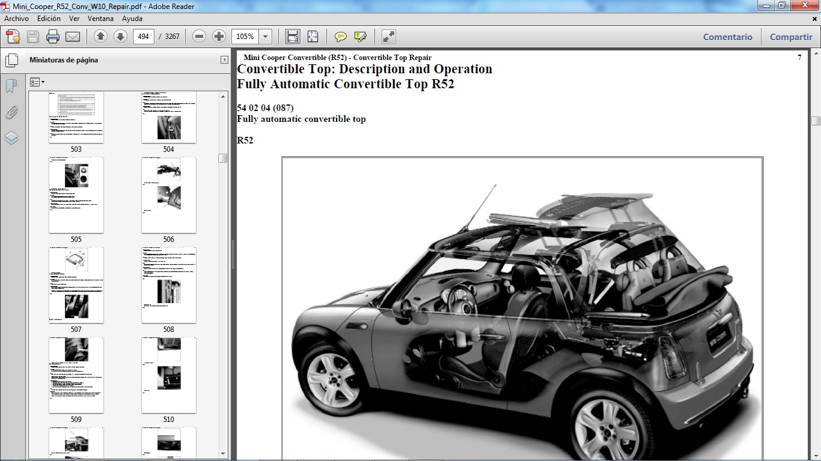This screenshot has width=821, height=461.
Task: Zoom out with the minus button
Action: [200, 37]
